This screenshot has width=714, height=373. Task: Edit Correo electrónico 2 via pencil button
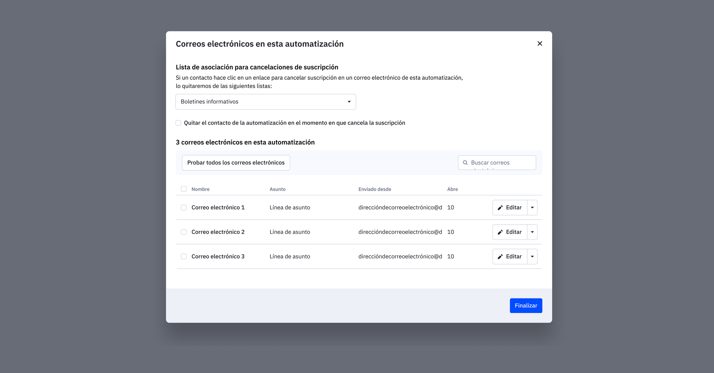pyautogui.click(x=510, y=232)
